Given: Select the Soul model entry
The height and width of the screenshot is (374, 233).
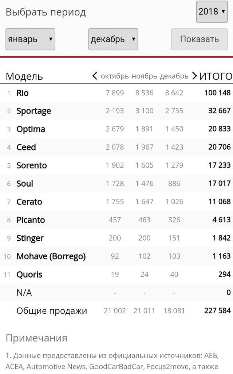Looking at the screenshot, I should (25, 183).
